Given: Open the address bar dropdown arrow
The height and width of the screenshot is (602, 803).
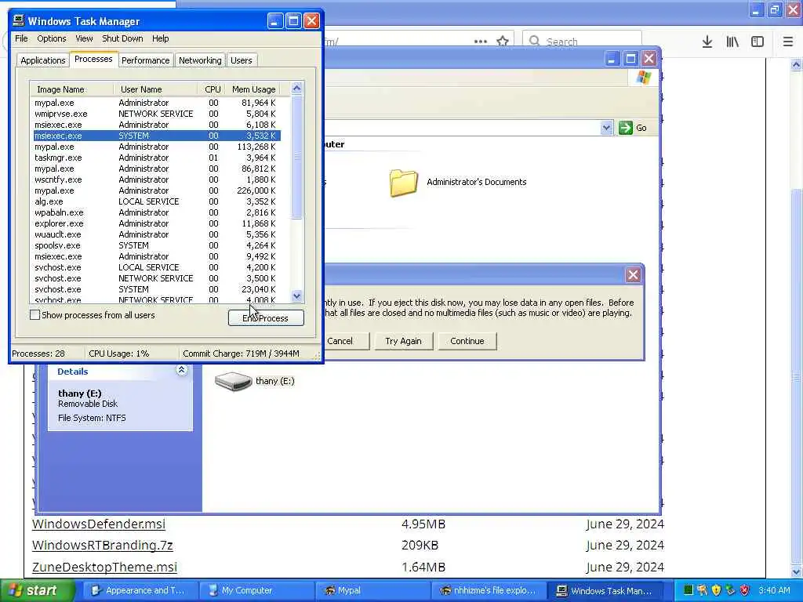Looking at the screenshot, I should pyautogui.click(x=606, y=128).
